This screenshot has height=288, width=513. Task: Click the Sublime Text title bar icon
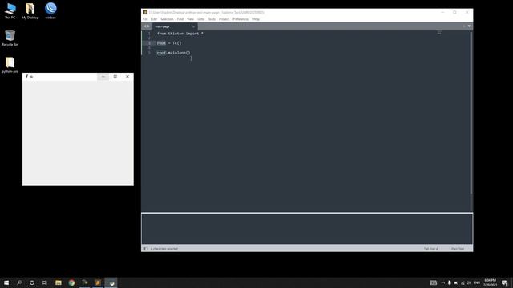pos(145,13)
